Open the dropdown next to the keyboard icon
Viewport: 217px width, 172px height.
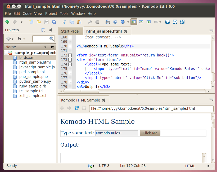pos(160,22)
